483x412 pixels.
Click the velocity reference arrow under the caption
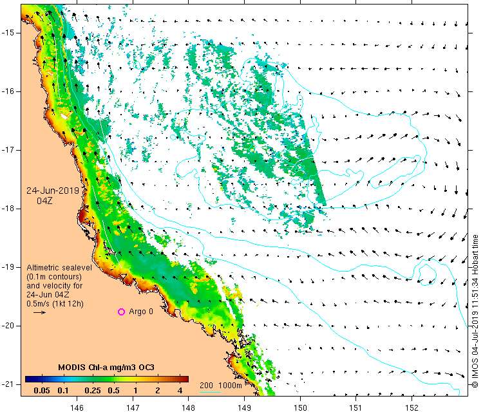(x=39, y=312)
